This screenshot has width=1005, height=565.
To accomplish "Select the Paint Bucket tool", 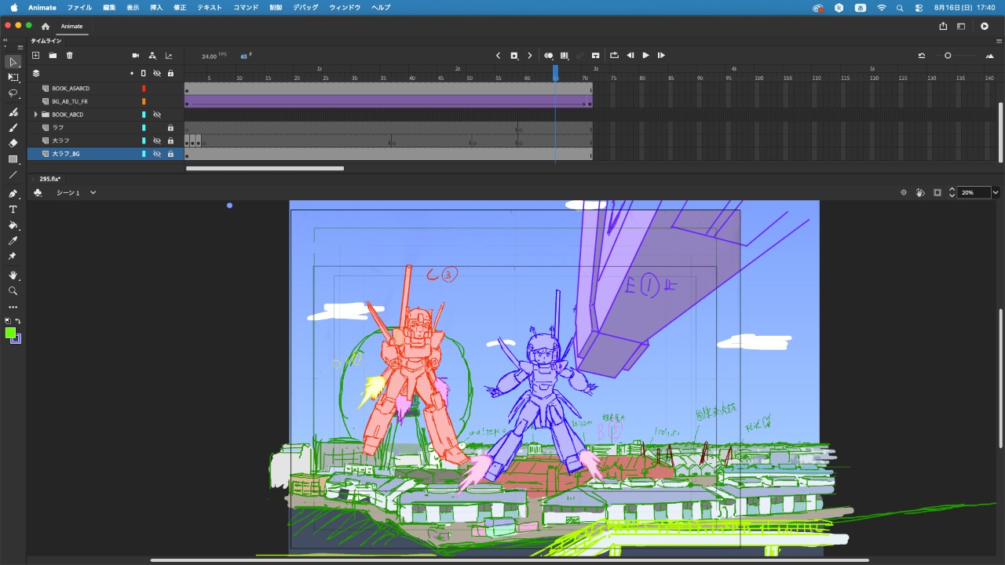I will pyautogui.click(x=13, y=225).
